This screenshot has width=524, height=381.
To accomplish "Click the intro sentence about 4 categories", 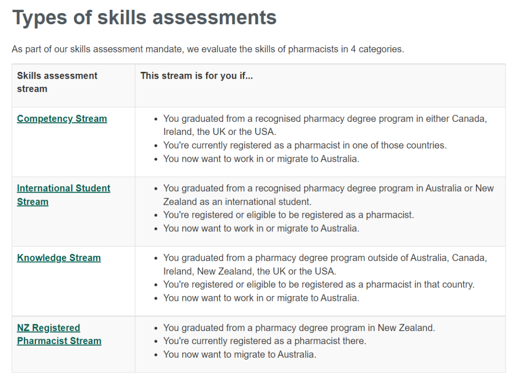I will click(x=208, y=49).
